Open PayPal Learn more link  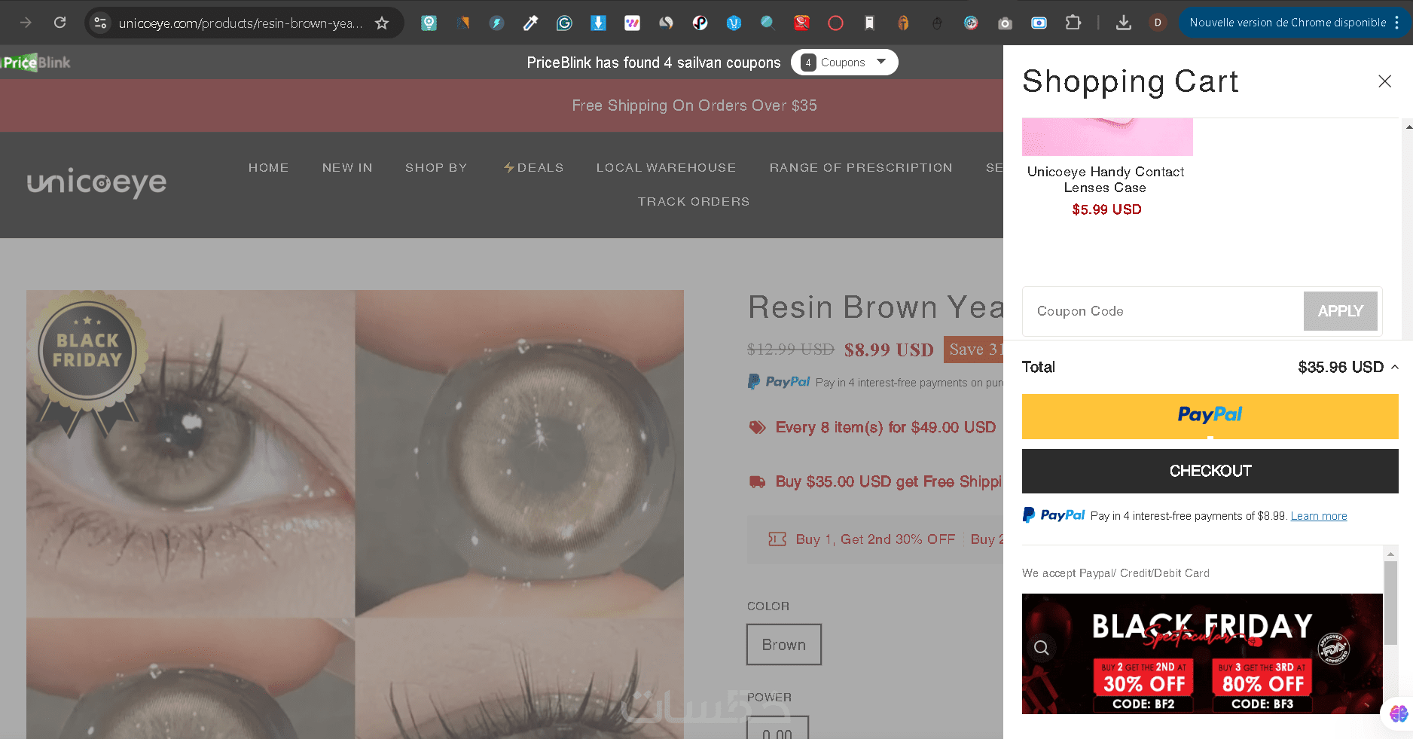[1319, 516]
